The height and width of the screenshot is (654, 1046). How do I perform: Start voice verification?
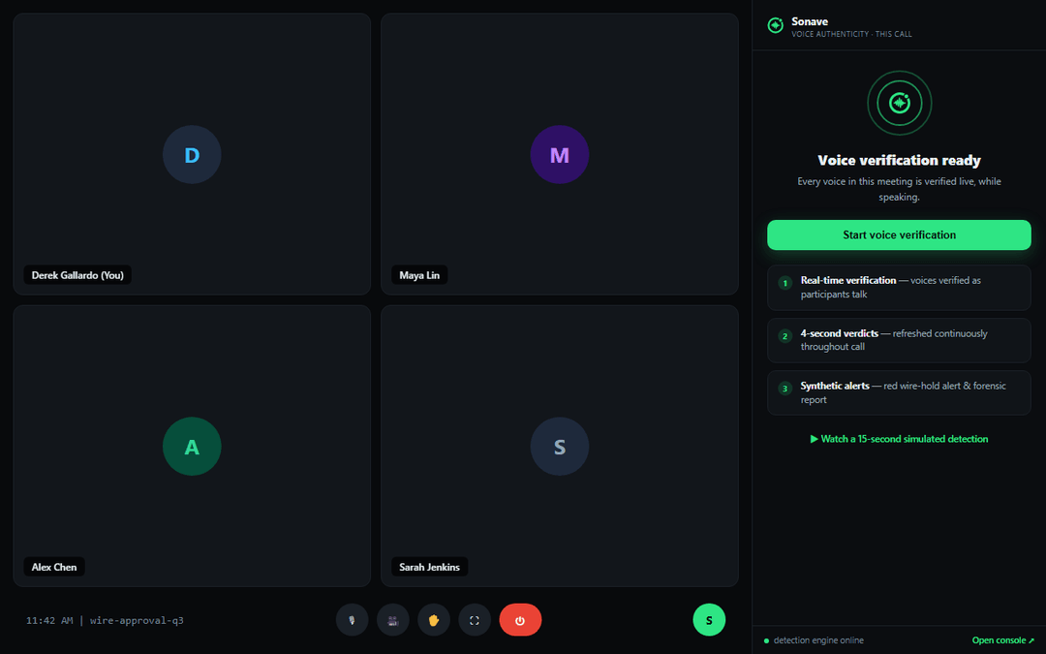point(899,234)
